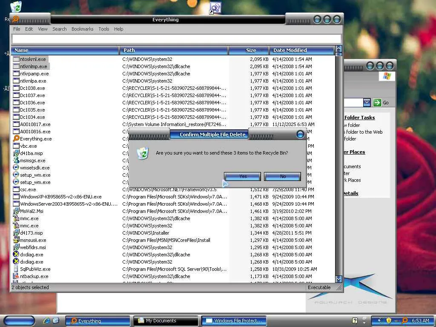This screenshot has width=436, height=327.
Task: Click the SqlPubWiz.exe icon
Action: coord(16,269)
